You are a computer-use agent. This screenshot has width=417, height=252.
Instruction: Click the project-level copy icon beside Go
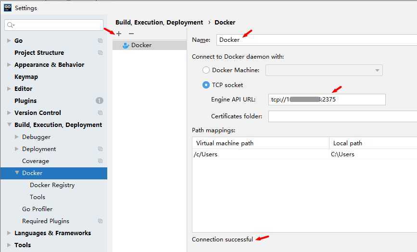(100, 41)
